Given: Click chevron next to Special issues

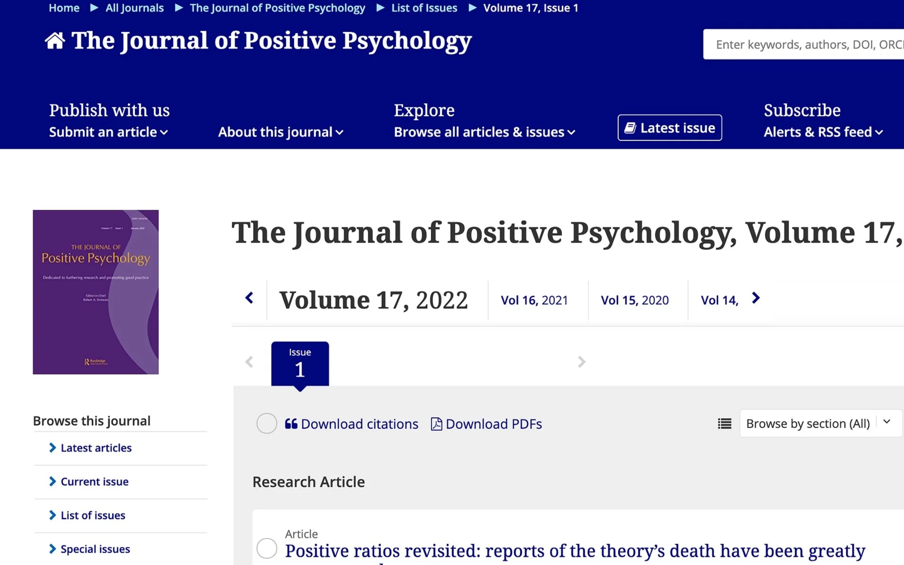Looking at the screenshot, I should (53, 549).
